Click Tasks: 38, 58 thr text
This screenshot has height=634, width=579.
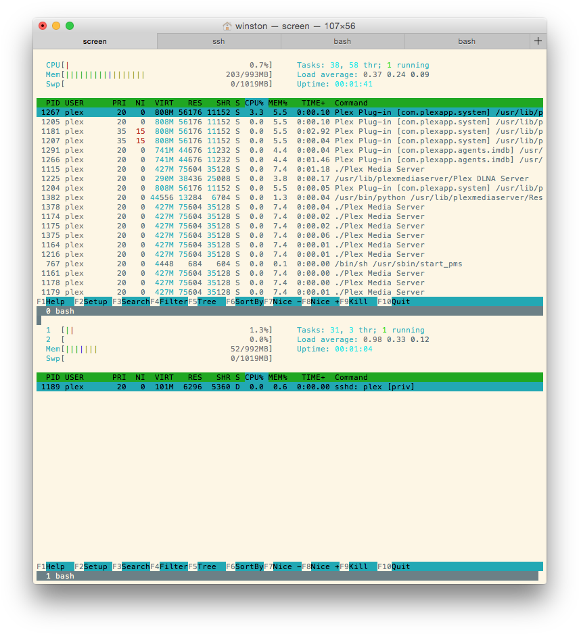(x=339, y=65)
